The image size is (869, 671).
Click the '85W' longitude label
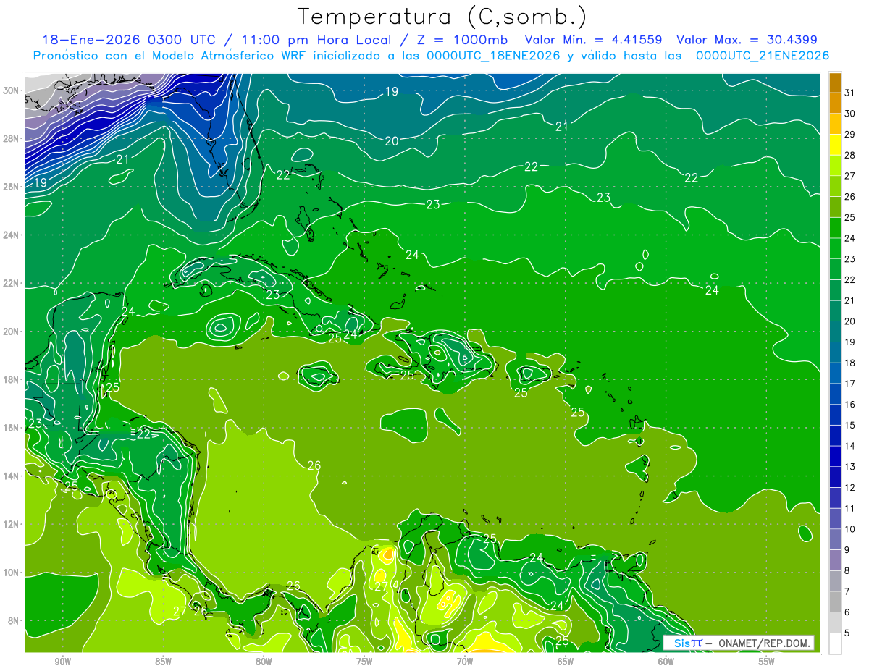tap(163, 662)
